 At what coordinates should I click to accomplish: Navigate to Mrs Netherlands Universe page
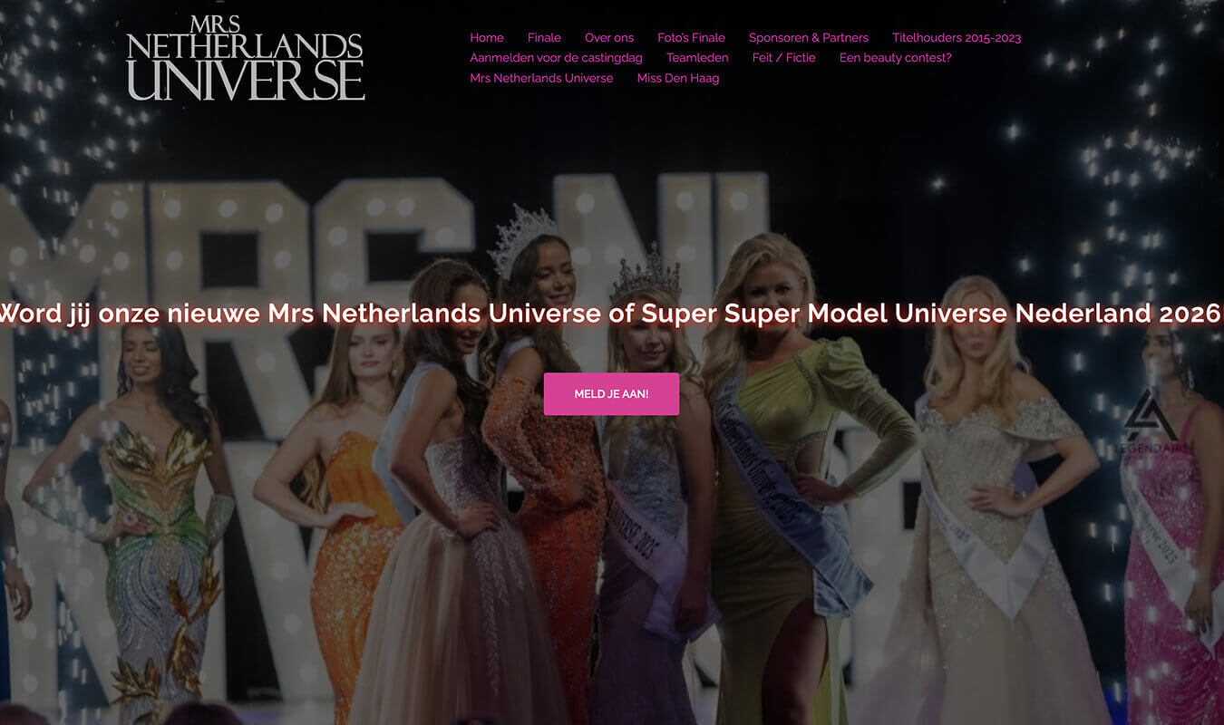click(x=541, y=78)
